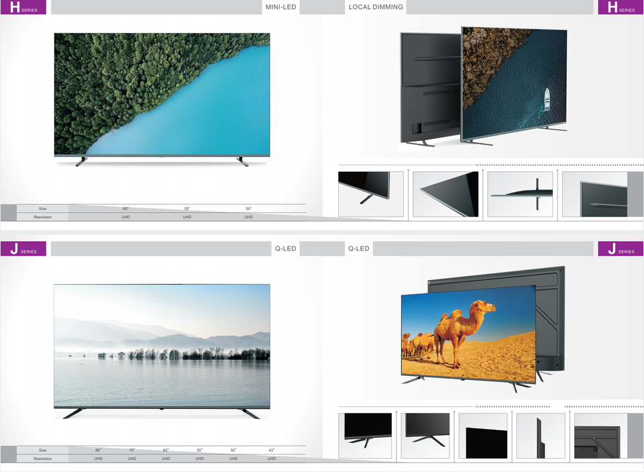Open H Series corner and stand leg detail thumbnail

pos(371,194)
